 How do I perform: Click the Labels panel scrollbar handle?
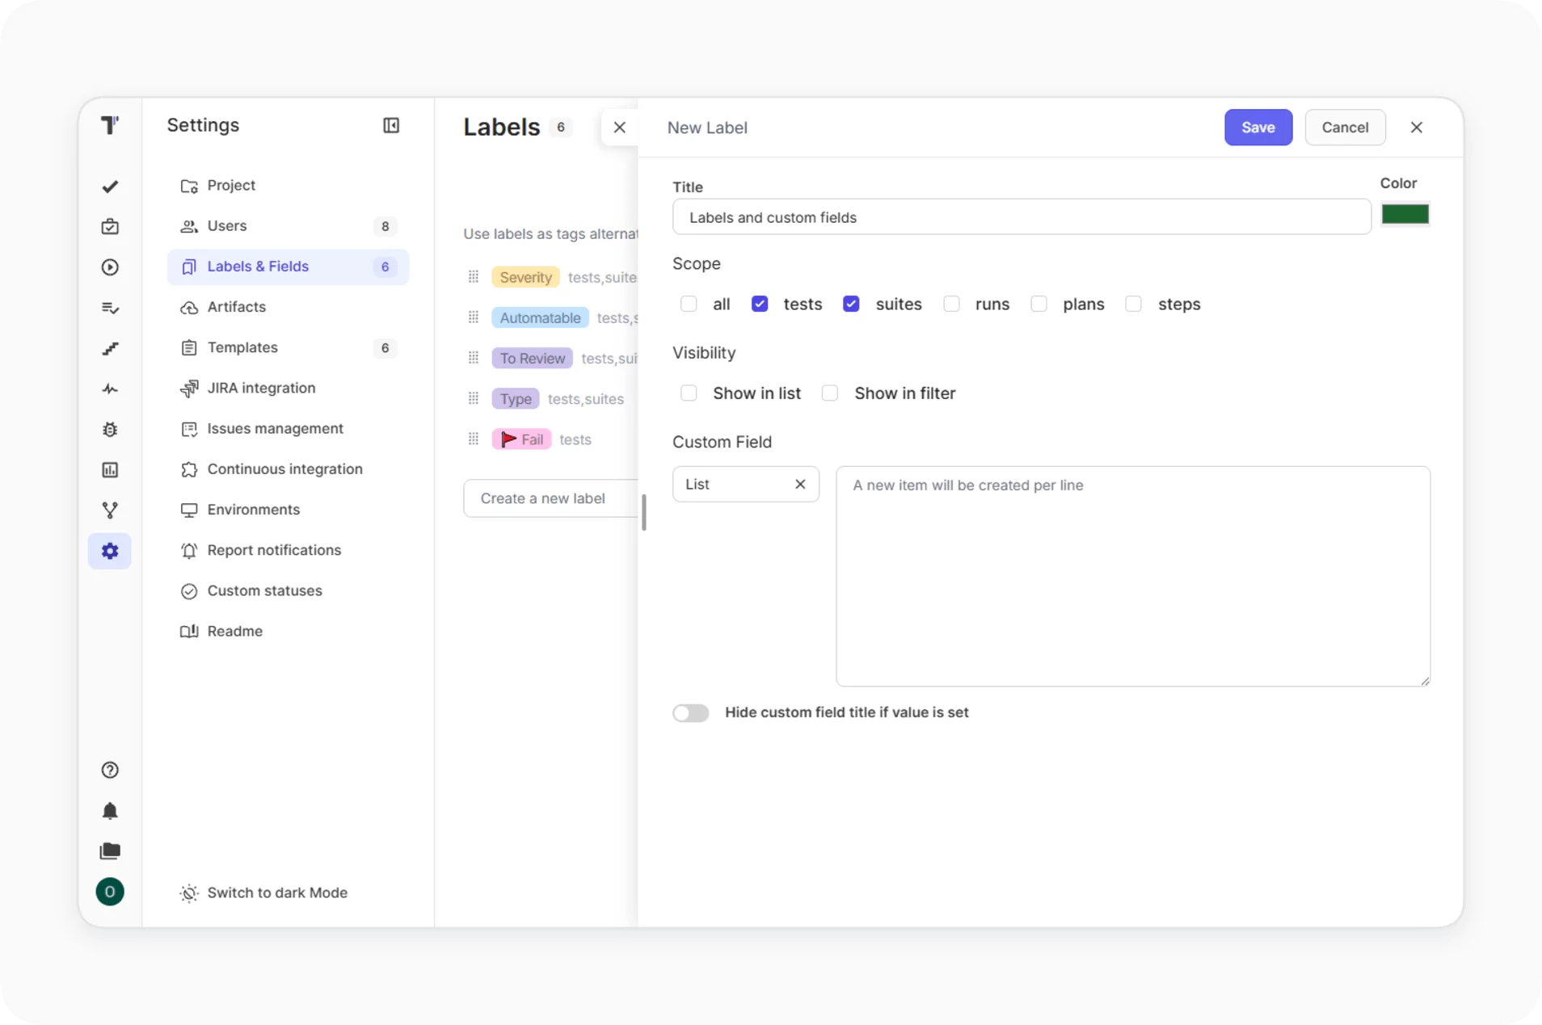pos(643,512)
